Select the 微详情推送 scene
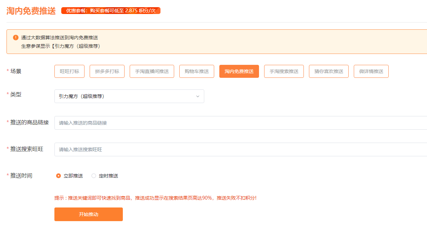This screenshot has width=427, height=230. (371, 71)
